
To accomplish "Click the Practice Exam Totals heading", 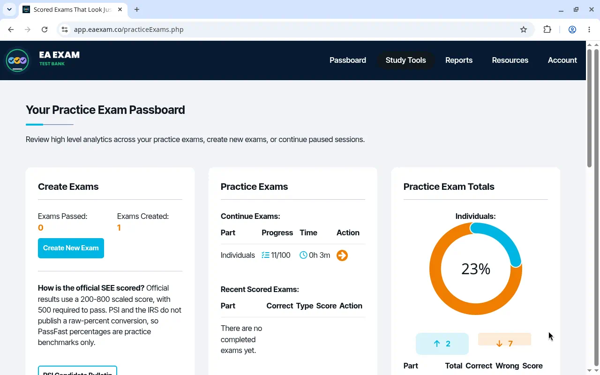I will coord(449,187).
